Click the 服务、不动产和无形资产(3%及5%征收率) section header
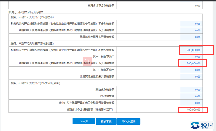The width and height of the screenshot is (216, 131). click(35, 83)
